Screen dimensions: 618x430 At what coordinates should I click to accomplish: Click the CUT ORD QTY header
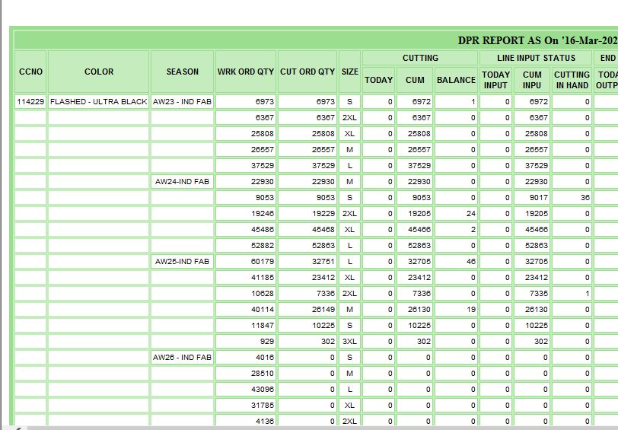pyautogui.click(x=307, y=72)
